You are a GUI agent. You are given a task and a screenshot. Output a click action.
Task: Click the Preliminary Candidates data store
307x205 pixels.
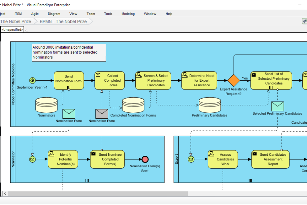pyautogui.click(x=209, y=105)
